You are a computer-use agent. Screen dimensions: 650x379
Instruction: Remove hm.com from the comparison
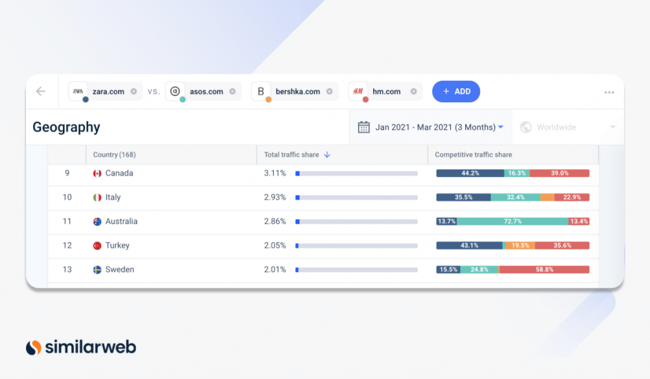(413, 91)
